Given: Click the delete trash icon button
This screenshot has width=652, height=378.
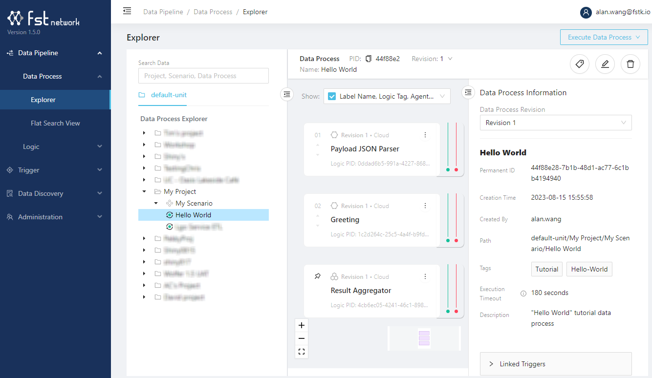Looking at the screenshot, I should [630, 64].
